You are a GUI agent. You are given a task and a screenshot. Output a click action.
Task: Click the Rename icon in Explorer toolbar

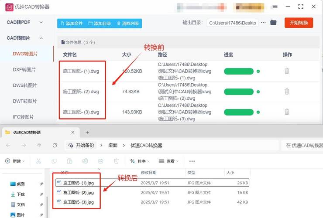click(85, 161)
